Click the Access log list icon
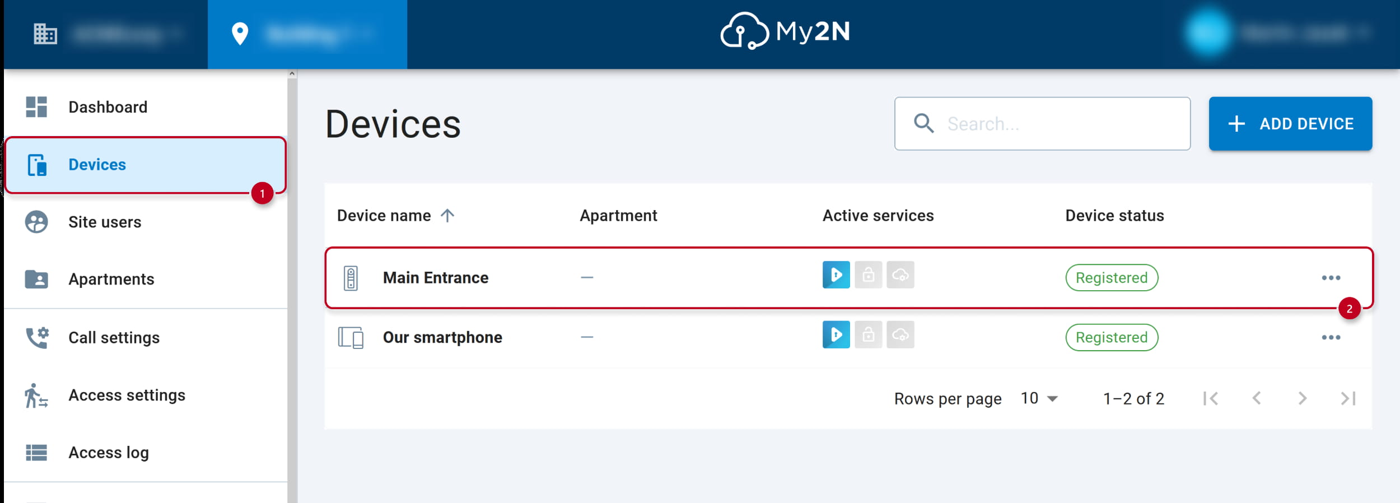 (36, 452)
